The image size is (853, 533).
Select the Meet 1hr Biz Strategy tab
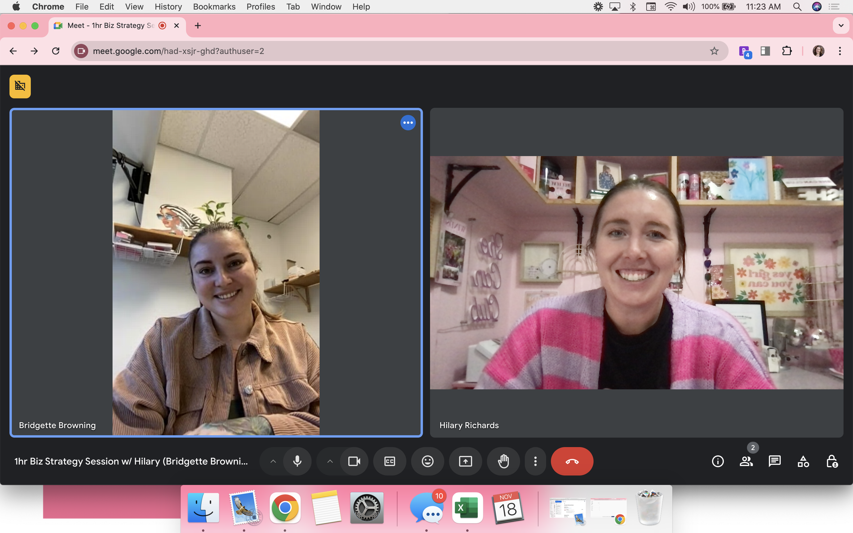pyautogui.click(x=111, y=25)
